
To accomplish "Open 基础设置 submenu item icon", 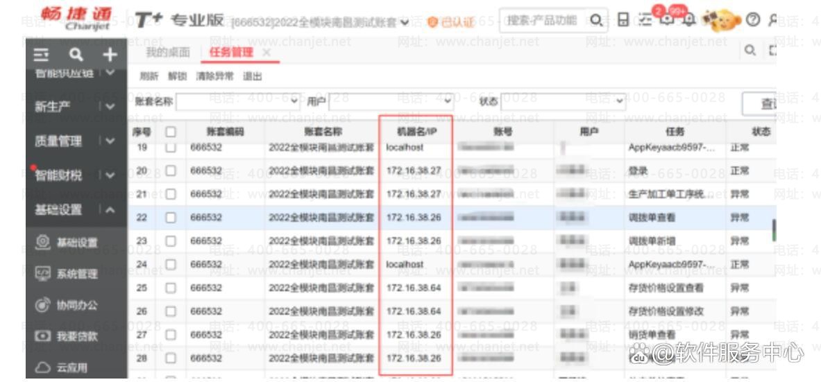I will pyautogui.click(x=42, y=242).
